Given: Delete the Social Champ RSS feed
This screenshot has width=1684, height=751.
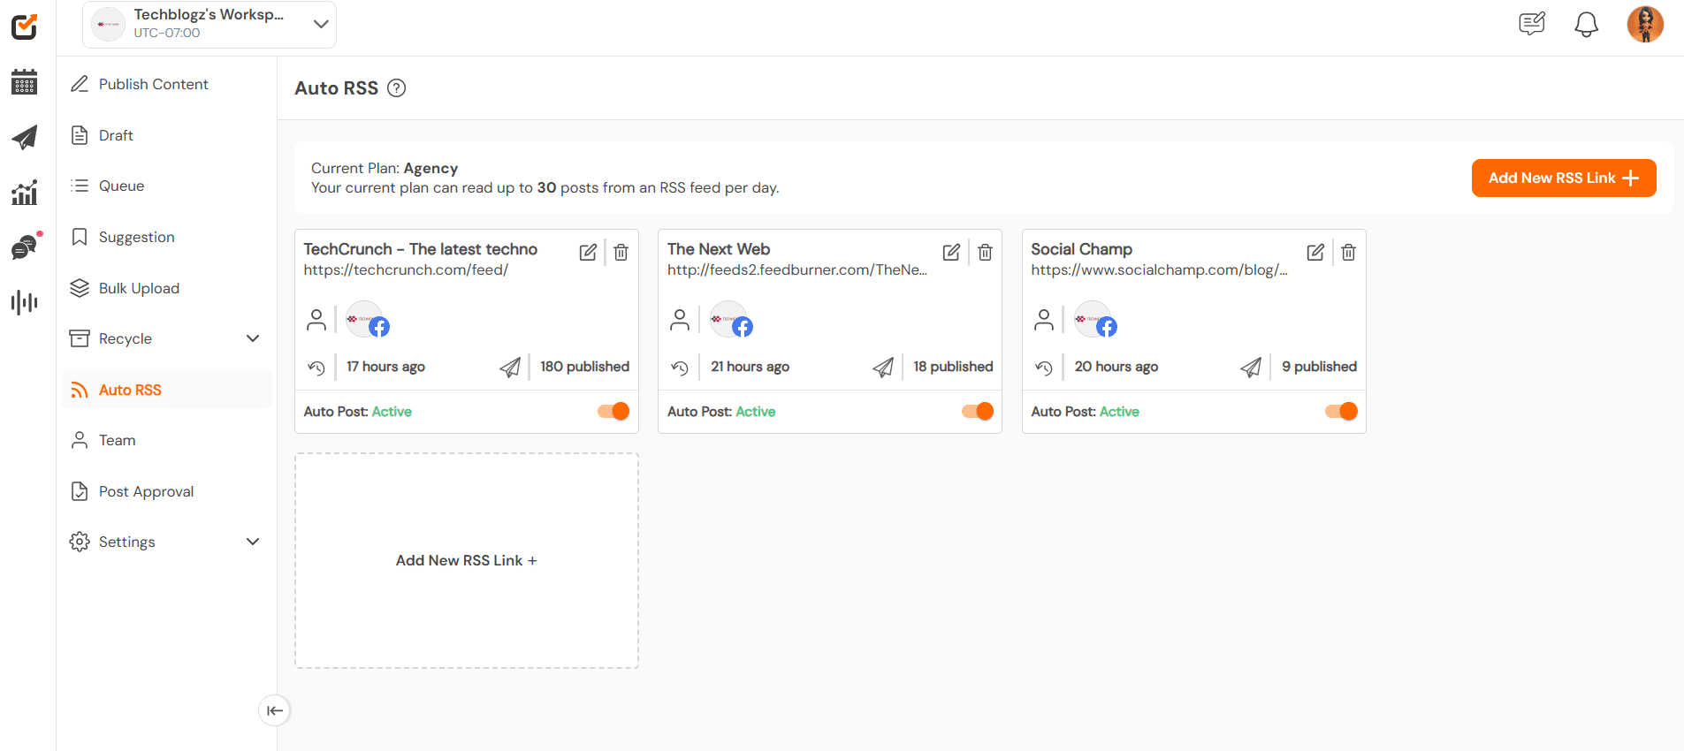Looking at the screenshot, I should coord(1348,252).
